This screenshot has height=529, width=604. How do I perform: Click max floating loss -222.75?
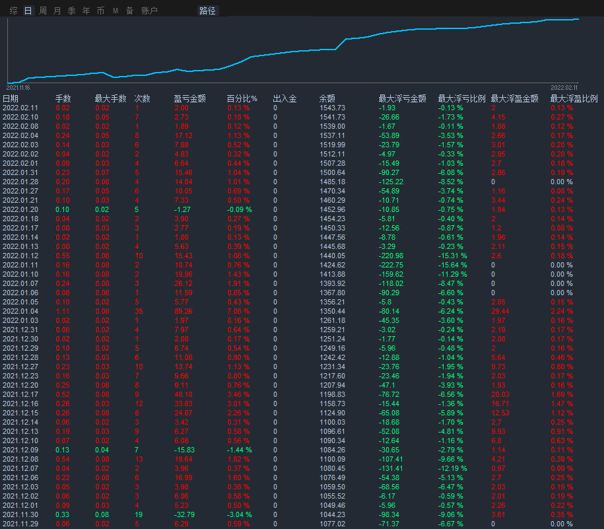coord(391,265)
